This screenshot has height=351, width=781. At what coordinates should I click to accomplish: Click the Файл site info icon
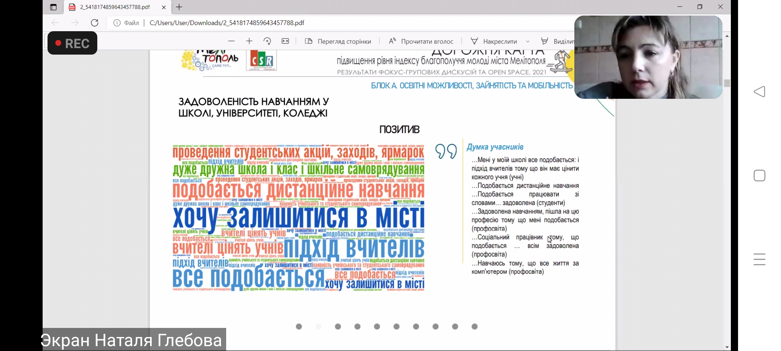117,23
